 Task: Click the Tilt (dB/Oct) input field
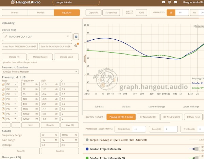click(130, 129)
